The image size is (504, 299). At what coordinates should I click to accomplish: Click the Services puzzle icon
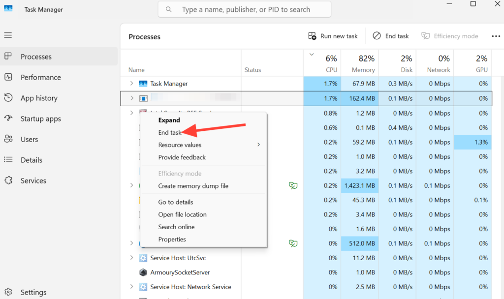click(8, 180)
